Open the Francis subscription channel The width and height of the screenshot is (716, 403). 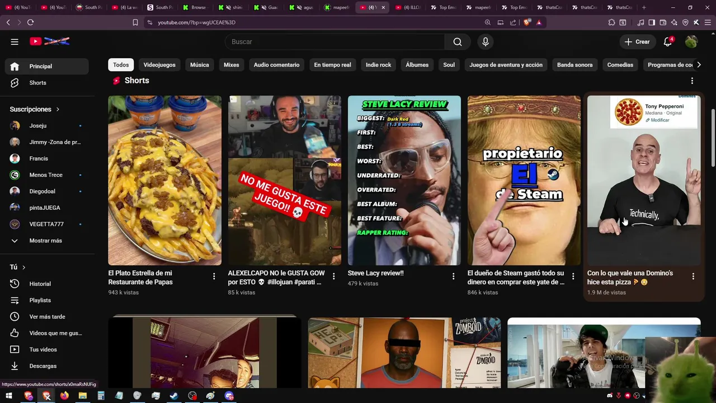tap(47, 158)
